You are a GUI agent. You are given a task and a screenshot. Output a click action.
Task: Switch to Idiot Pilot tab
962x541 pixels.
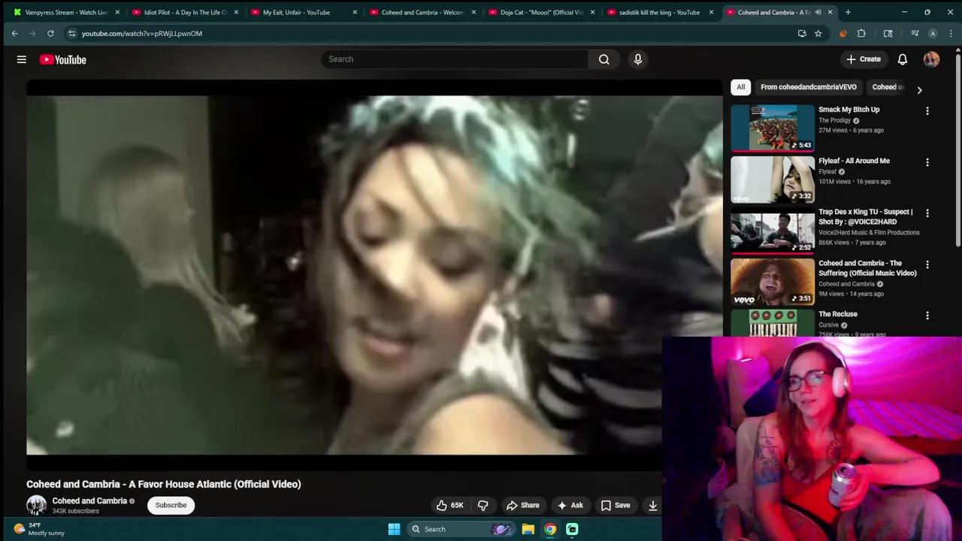[185, 12]
